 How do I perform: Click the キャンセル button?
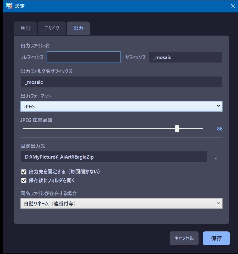coord(184,238)
